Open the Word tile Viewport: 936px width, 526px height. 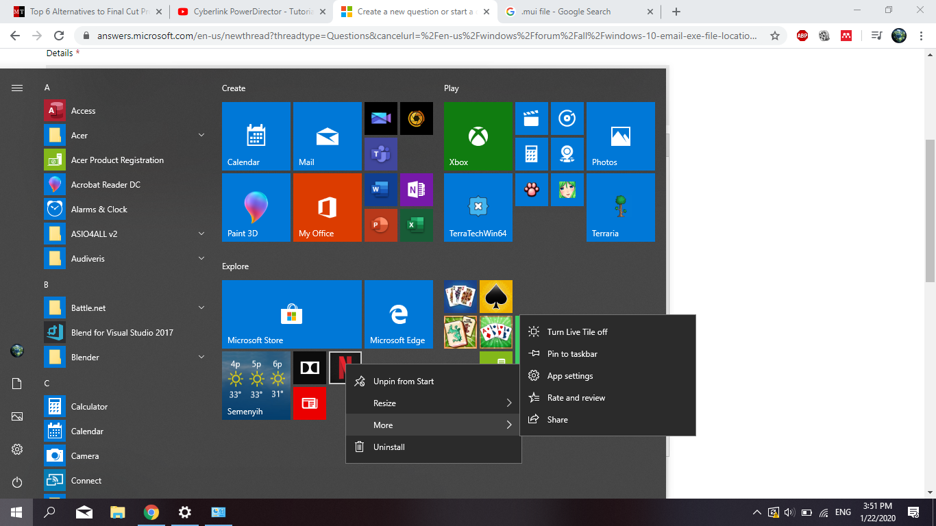(380, 190)
